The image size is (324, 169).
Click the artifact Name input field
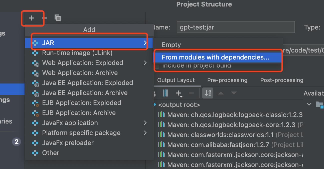[235, 27]
